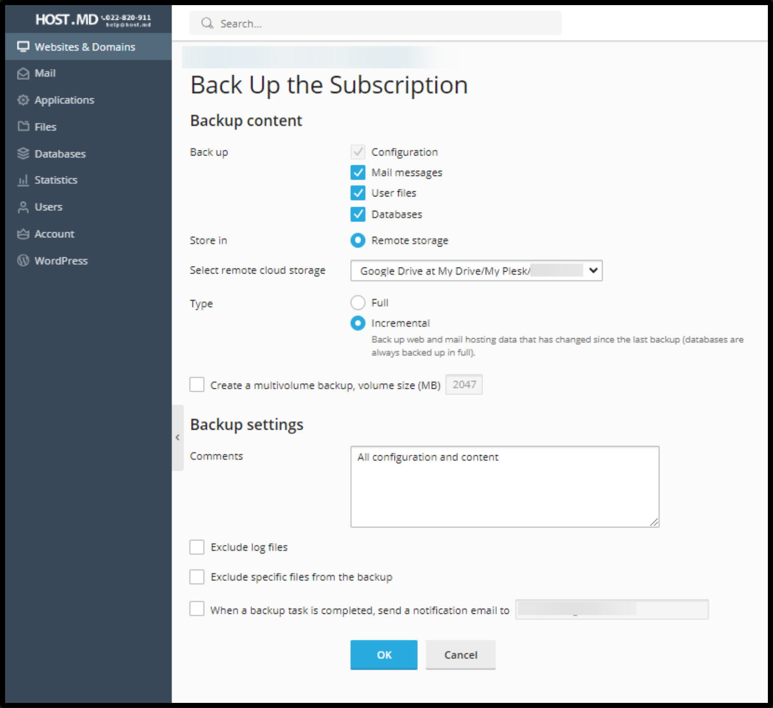Viewport: 773px width, 708px height.
Task: Click the Files label in sidebar
Action: pyautogui.click(x=46, y=126)
